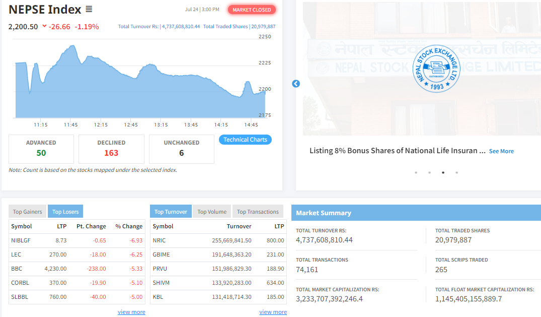Viewport: 541px width, 317px height.
Task: Open the hamburger menu beside NEPSE Index
Action: tap(89, 10)
